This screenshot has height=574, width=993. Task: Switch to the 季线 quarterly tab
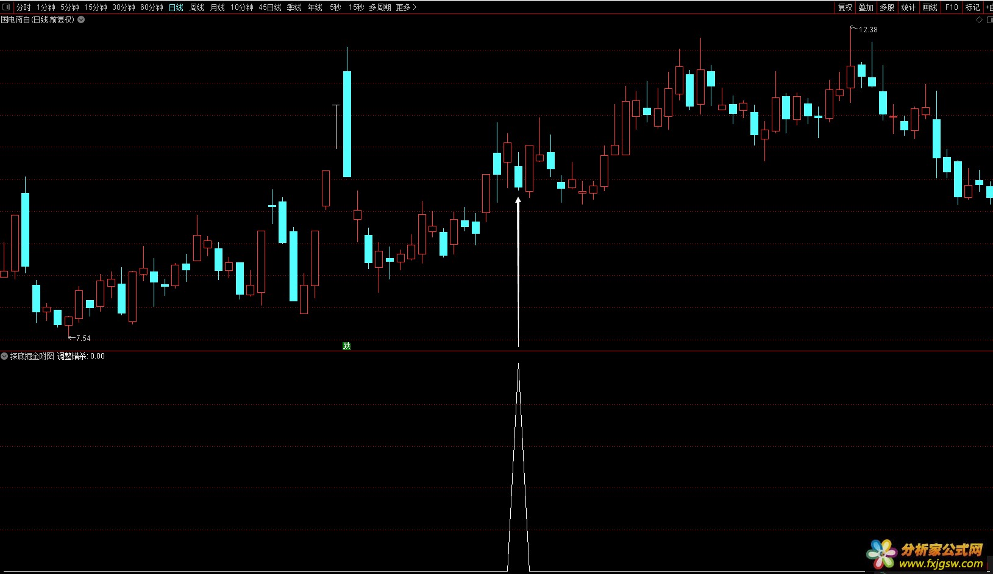point(294,7)
